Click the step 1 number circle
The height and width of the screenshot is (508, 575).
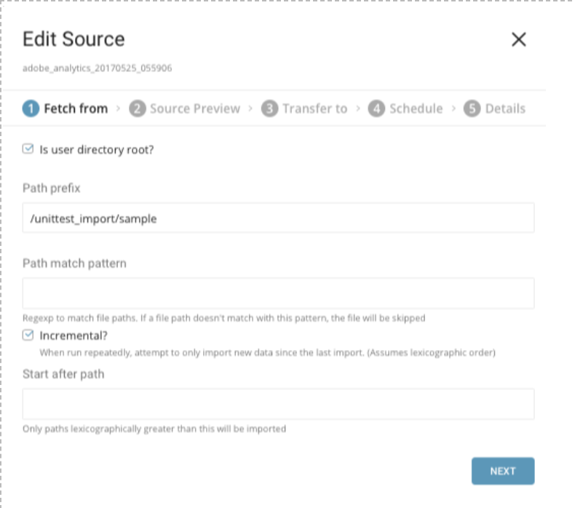point(31,108)
